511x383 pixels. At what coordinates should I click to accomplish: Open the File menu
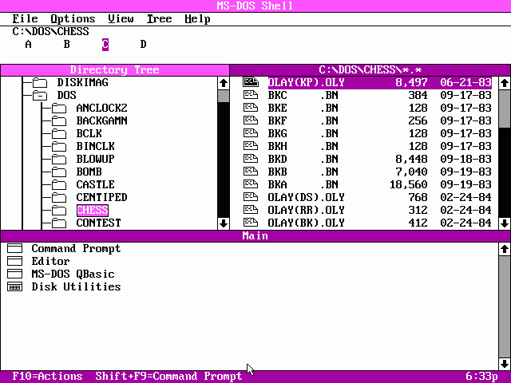[26, 19]
